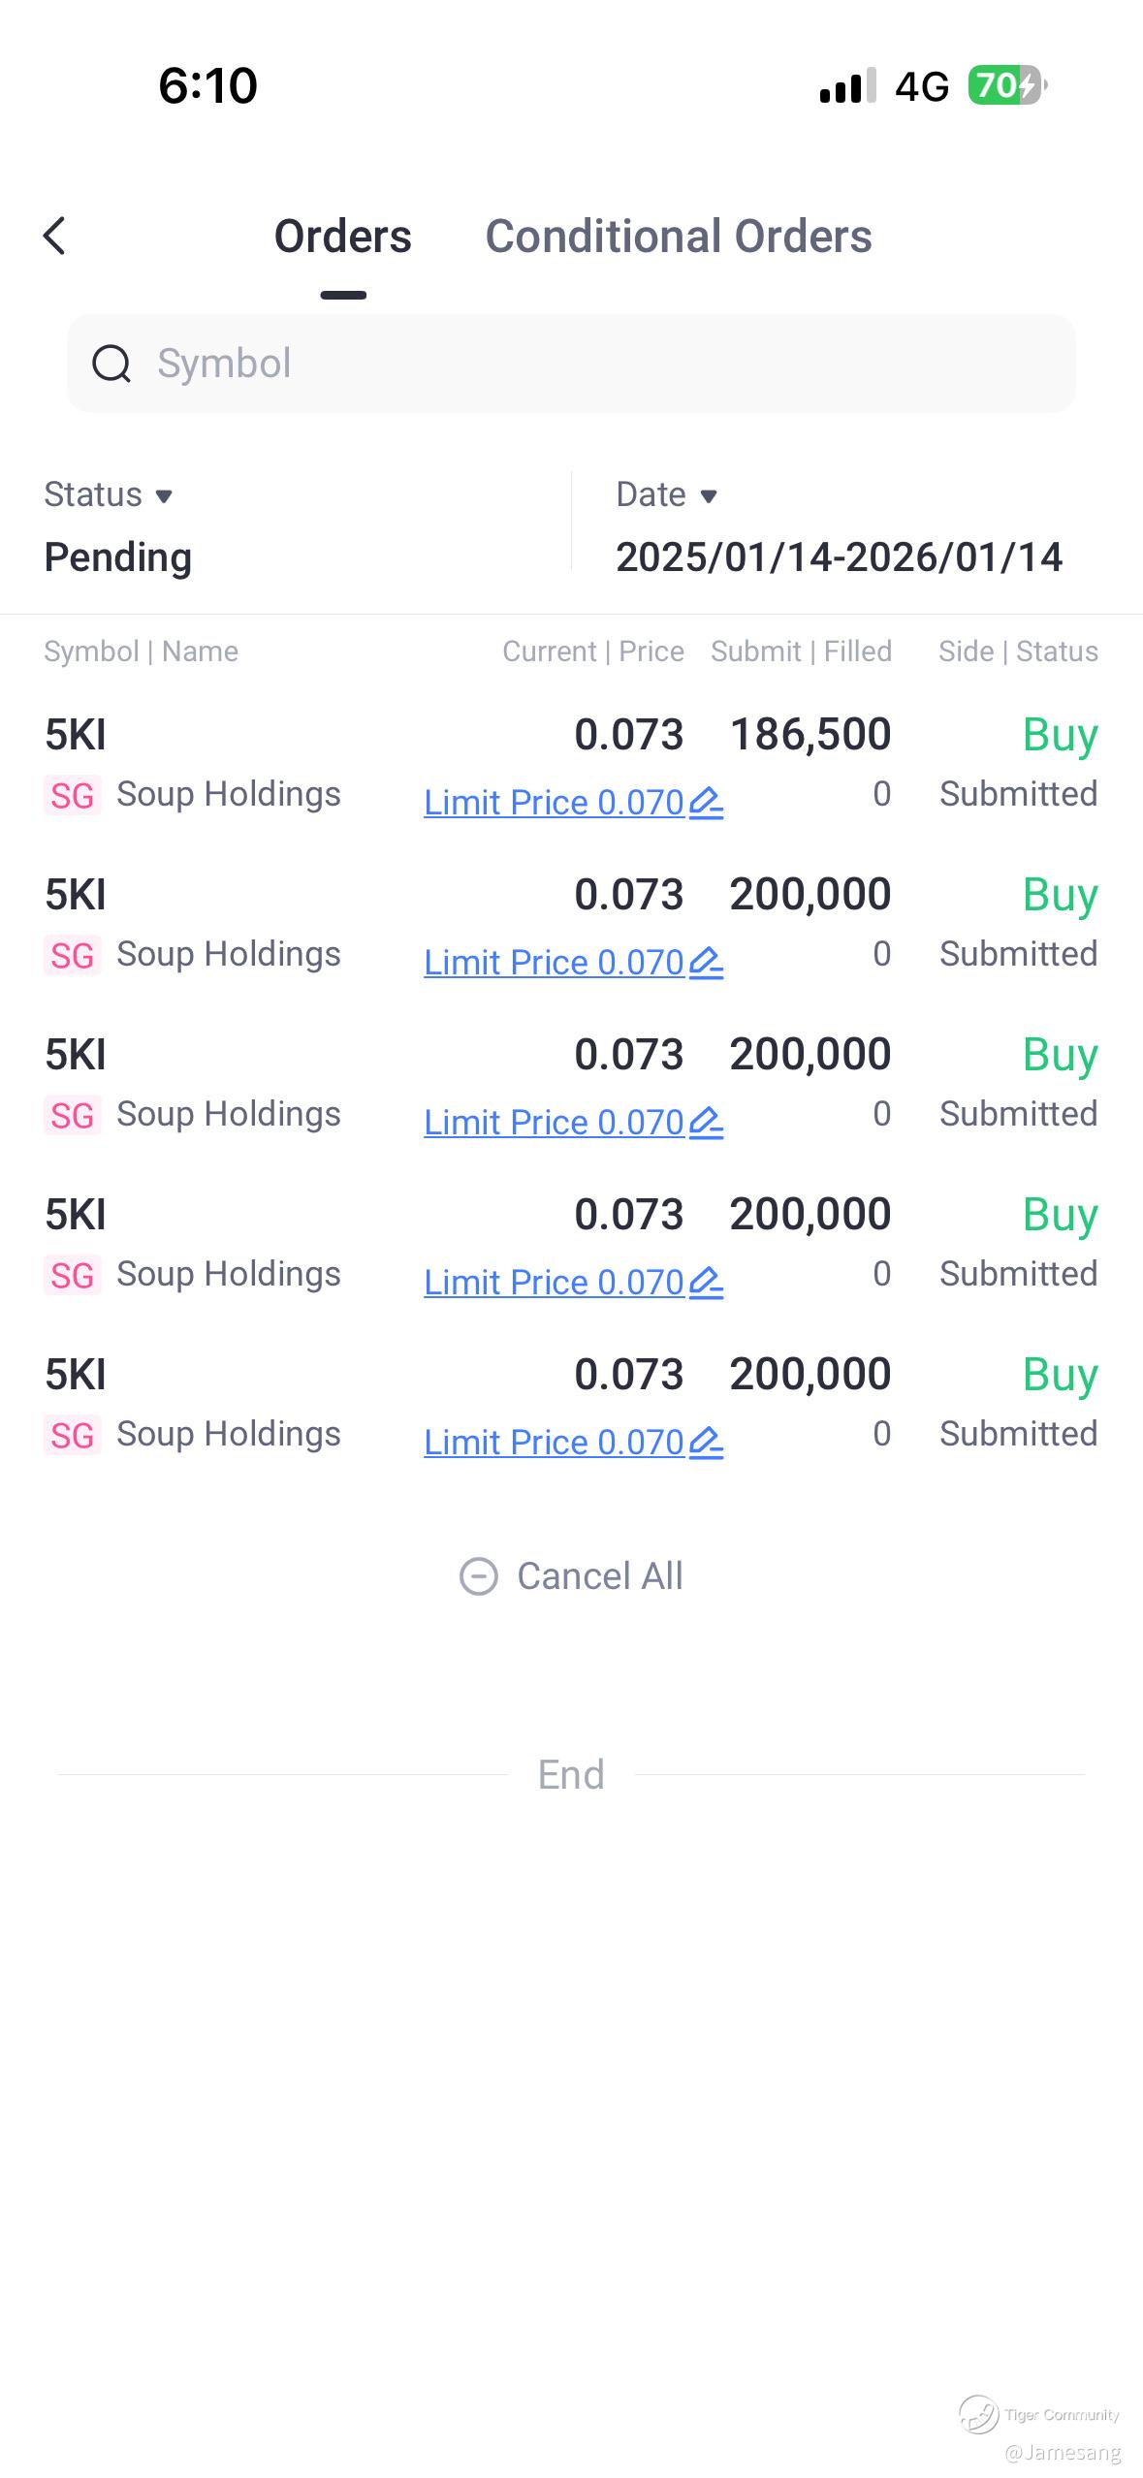The height and width of the screenshot is (2478, 1143).
Task: Tap the back arrow icon
Action: point(55,236)
